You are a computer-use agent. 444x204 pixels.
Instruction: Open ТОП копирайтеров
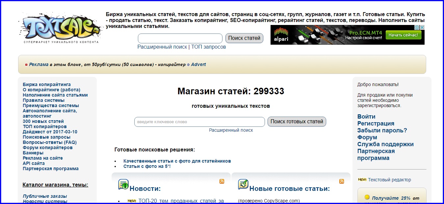(x=45, y=126)
